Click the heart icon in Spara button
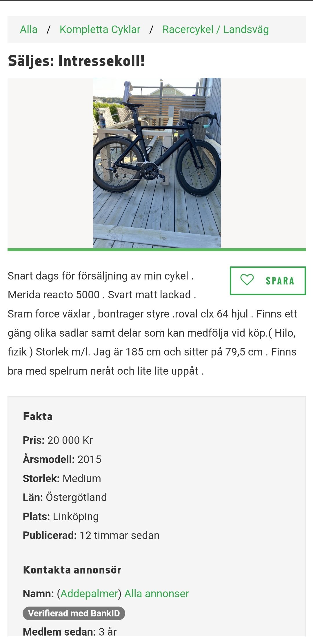313x637 pixels. click(x=247, y=280)
